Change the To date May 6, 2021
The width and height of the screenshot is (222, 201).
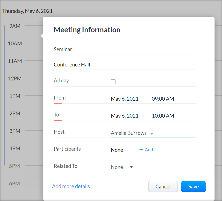click(x=125, y=116)
